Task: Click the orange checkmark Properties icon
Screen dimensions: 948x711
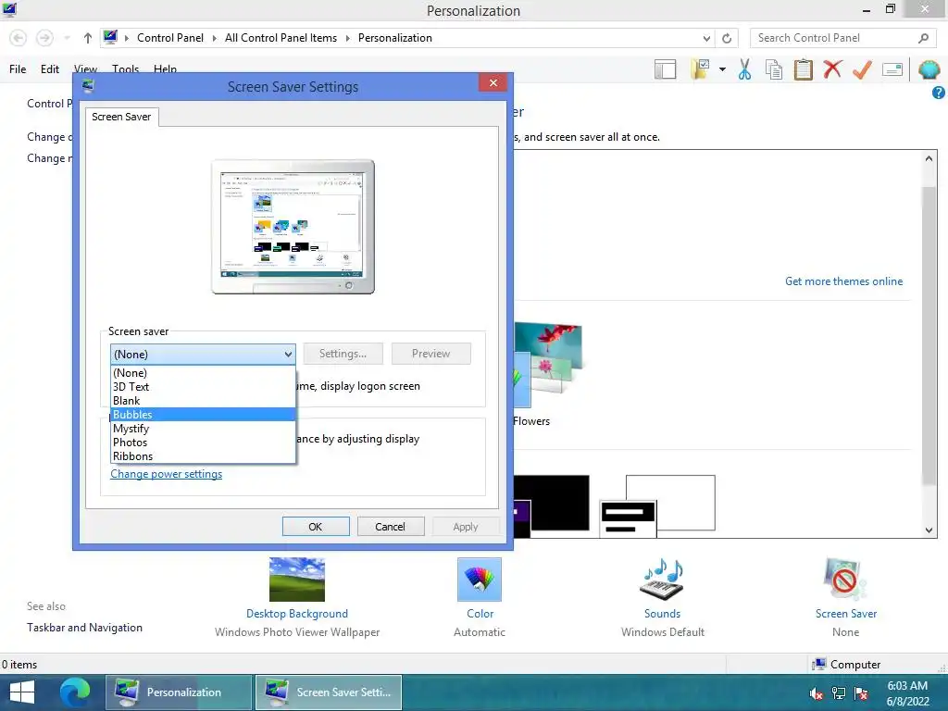Action: click(x=862, y=69)
